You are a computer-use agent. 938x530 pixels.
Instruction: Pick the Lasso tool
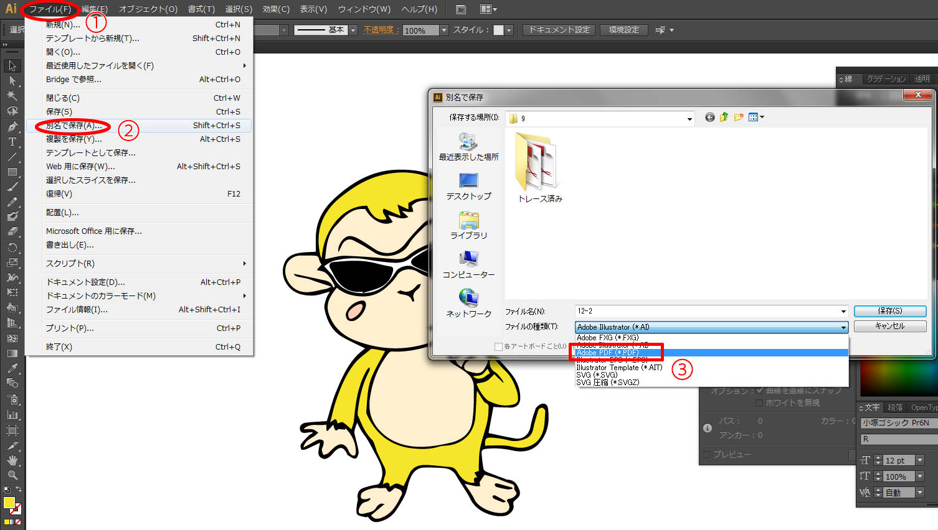pyautogui.click(x=12, y=111)
